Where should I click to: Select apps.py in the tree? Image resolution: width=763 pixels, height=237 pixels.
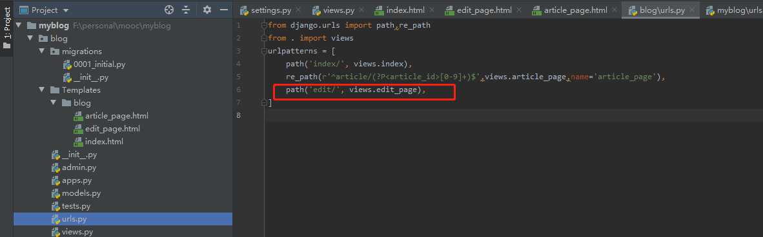point(77,180)
